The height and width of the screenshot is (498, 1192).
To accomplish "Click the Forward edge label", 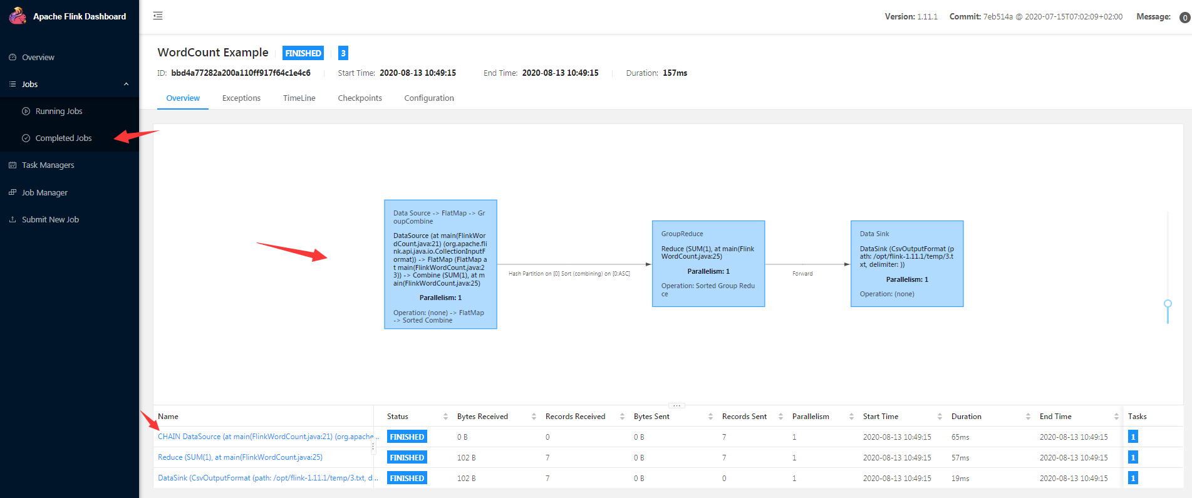I will [802, 274].
